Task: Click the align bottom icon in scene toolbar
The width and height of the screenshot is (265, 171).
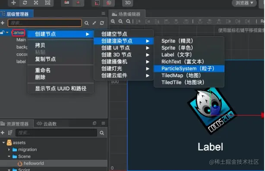Action: click(x=157, y=22)
